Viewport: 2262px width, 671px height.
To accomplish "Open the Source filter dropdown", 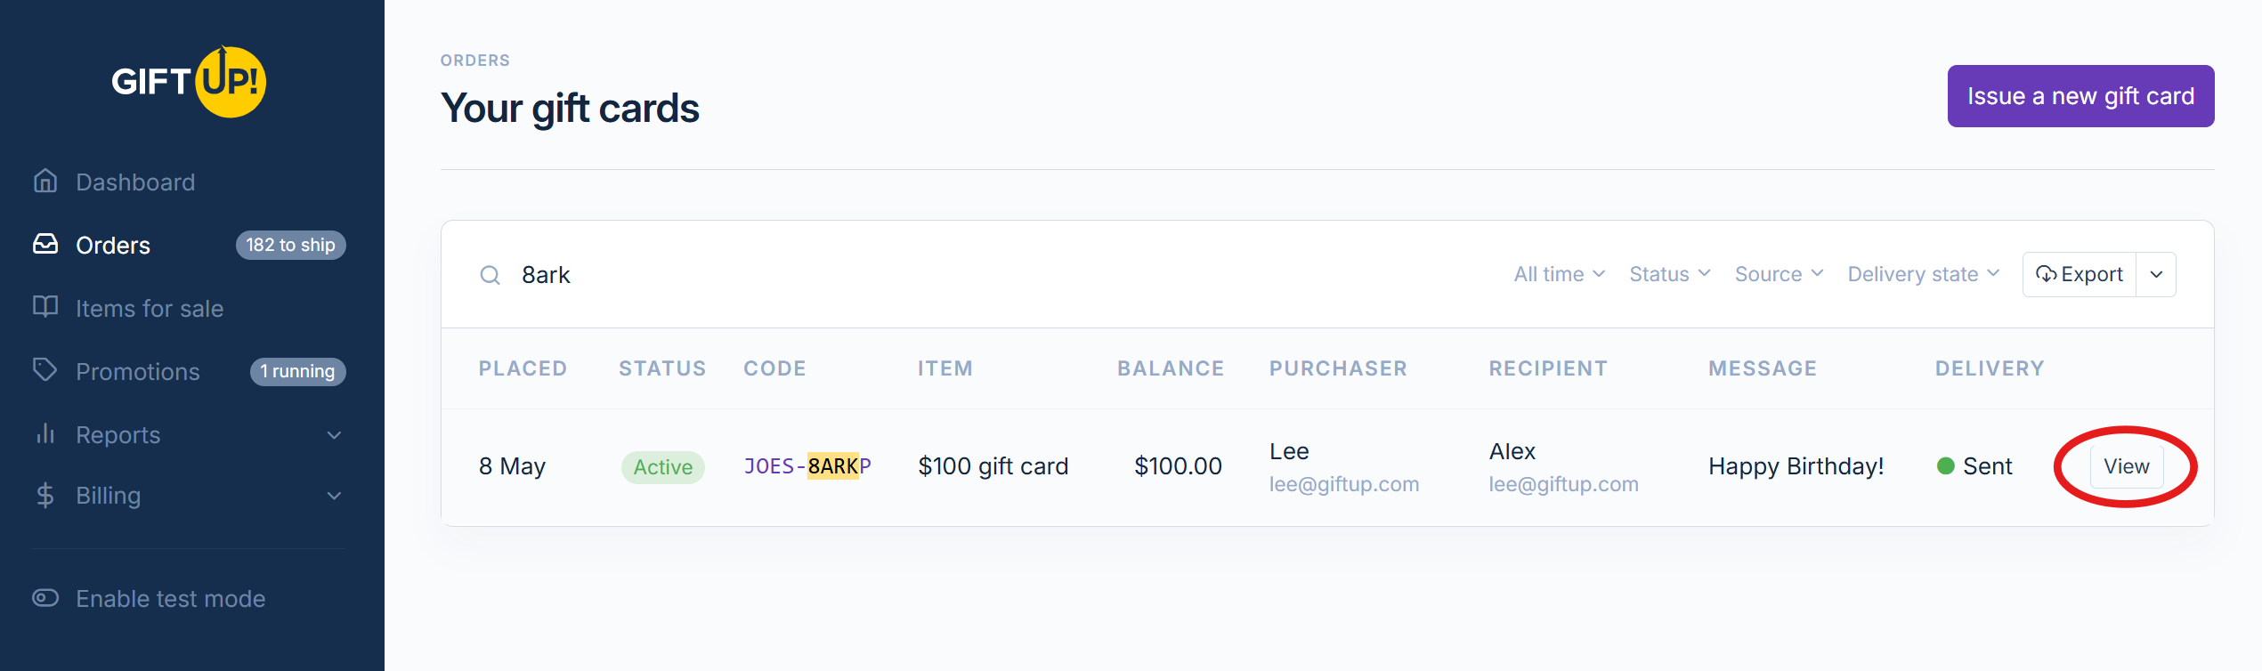I will 1779,274.
